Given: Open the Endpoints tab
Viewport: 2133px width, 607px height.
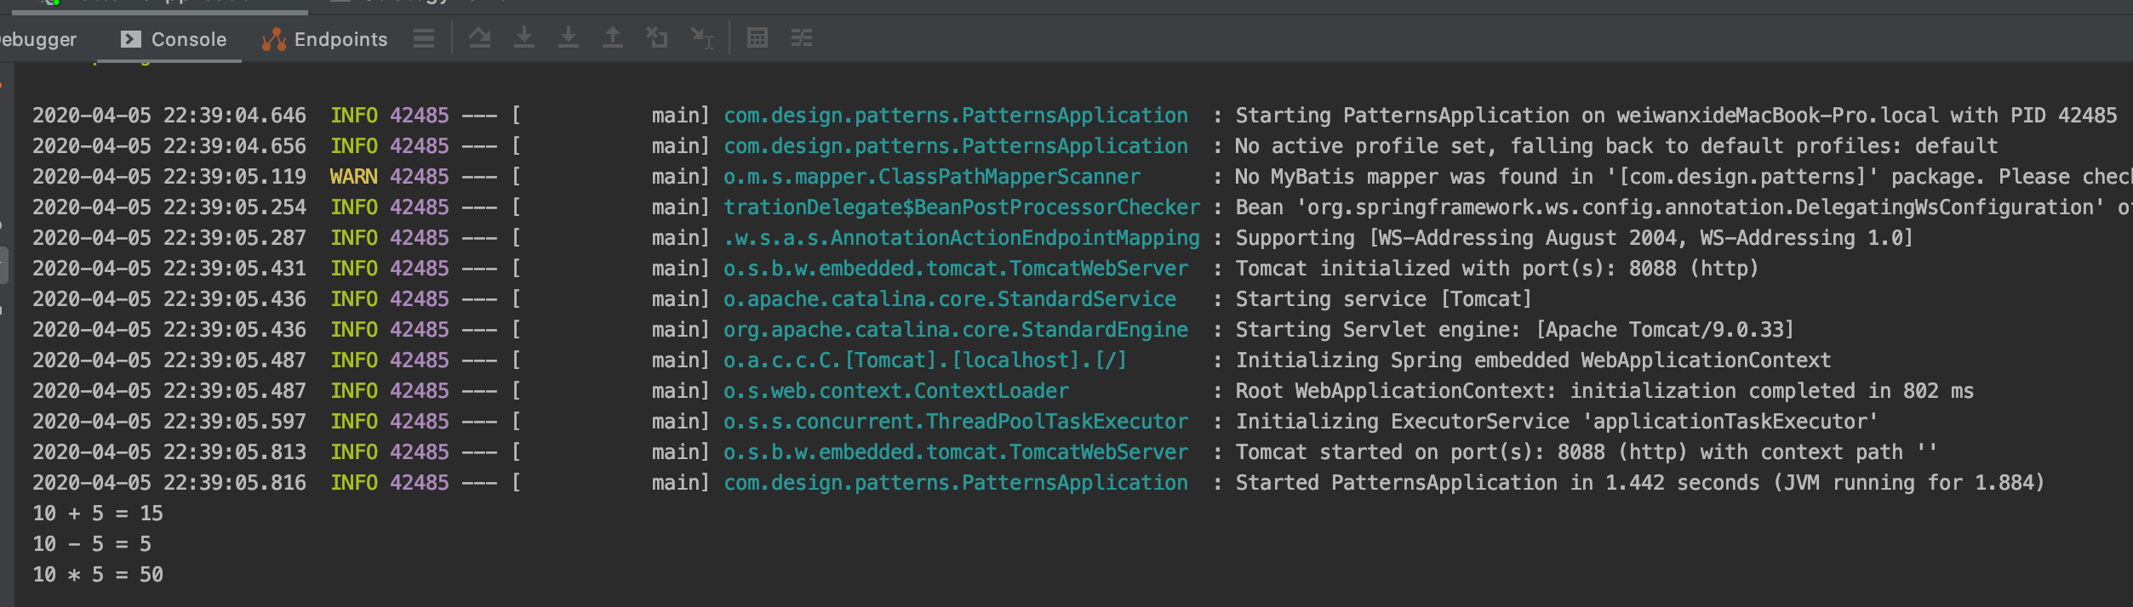Looking at the screenshot, I should (325, 39).
